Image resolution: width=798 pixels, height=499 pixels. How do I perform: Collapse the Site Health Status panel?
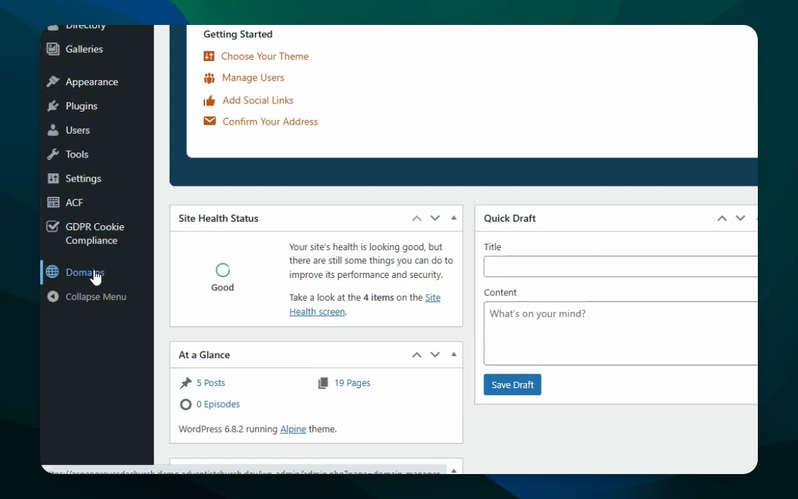pyautogui.click(x=454, y=218)
